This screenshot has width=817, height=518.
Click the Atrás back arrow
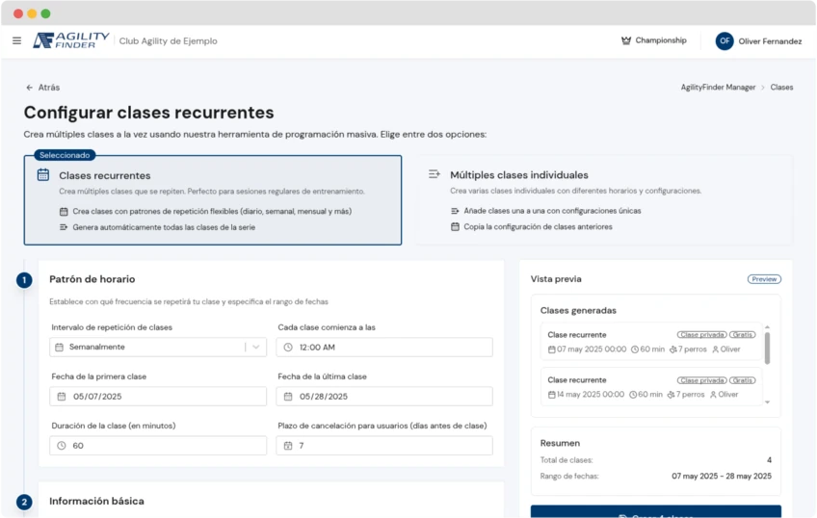(x=30, y=87)
